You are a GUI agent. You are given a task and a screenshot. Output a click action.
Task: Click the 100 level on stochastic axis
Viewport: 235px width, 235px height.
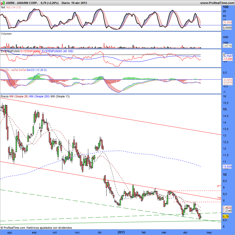pyautogui.click(x=226, y=7)
